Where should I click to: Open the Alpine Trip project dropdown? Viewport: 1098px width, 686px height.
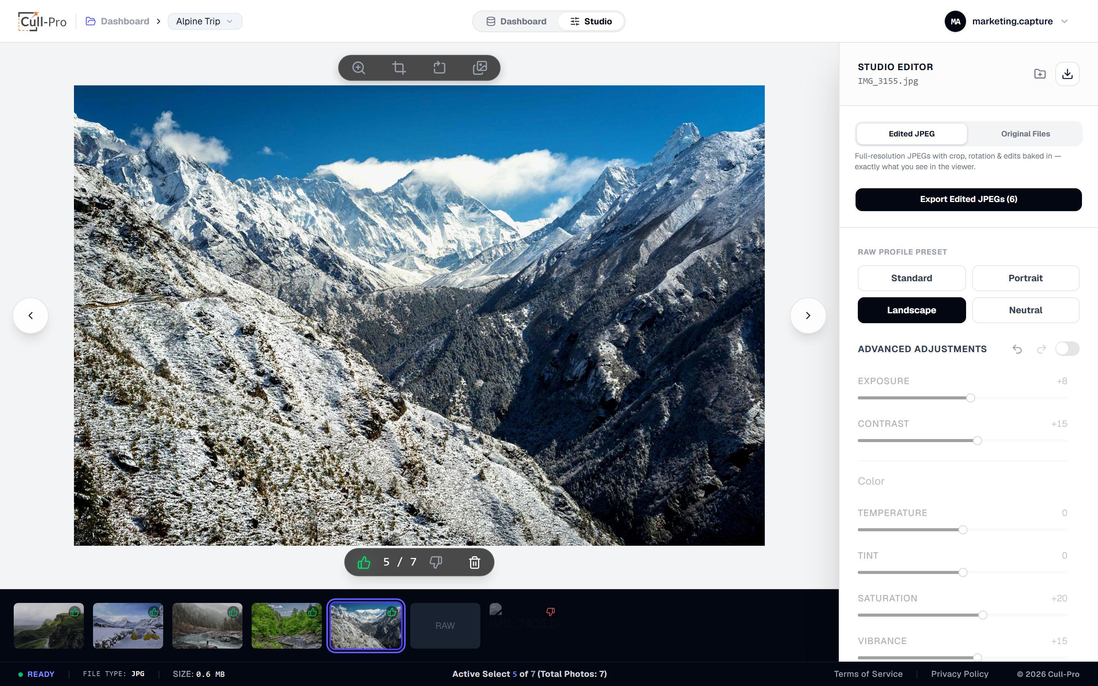point(205,21)
